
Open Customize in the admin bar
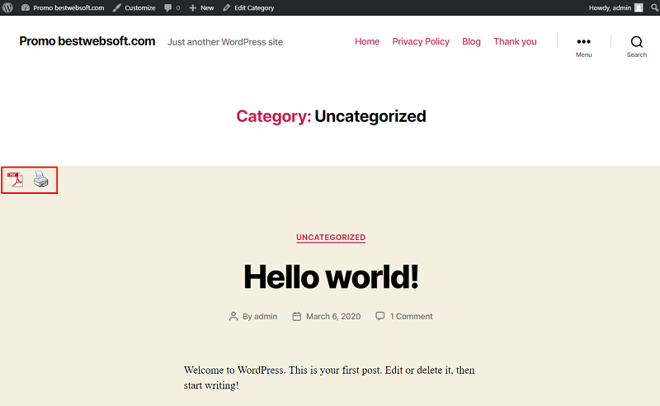[134, 7]
